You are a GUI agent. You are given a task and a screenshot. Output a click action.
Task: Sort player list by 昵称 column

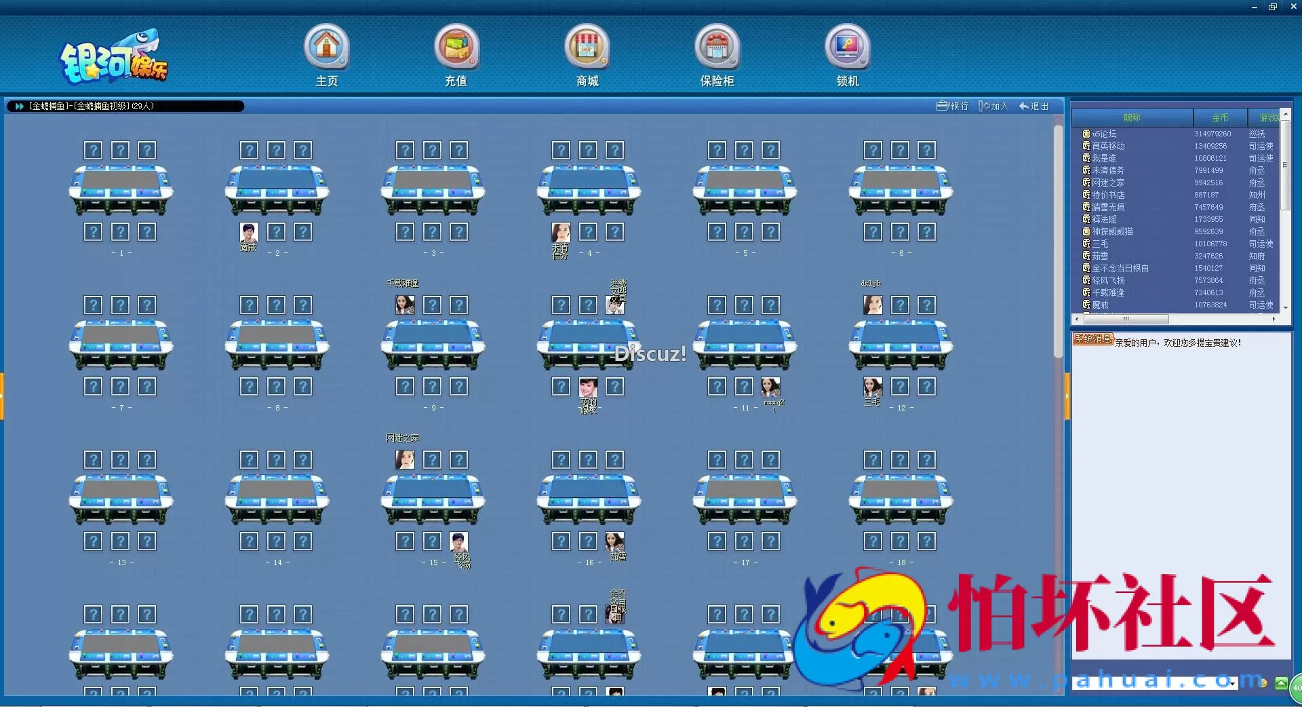point(1131,118)
